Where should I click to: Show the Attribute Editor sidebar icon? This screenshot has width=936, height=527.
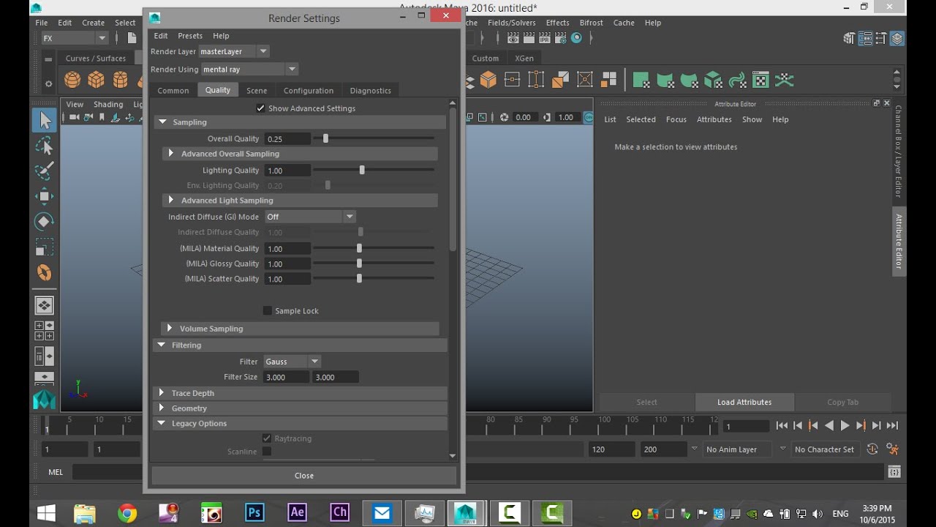pos(866,38)
